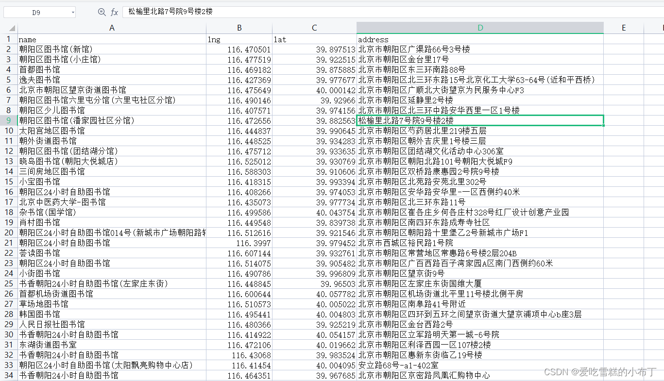
Task: Select cell 草场地图书馆
Action: tap(112, 304)
